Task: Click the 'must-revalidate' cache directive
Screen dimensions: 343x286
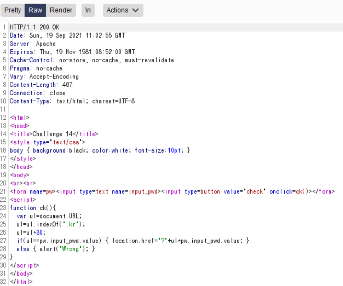Action: tap(149, 60)
